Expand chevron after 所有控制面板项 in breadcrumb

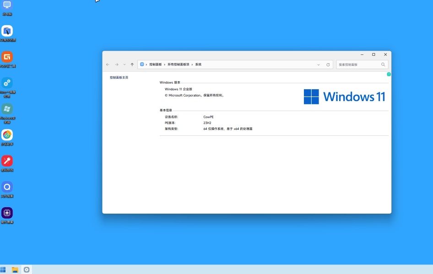pos(192,64)
